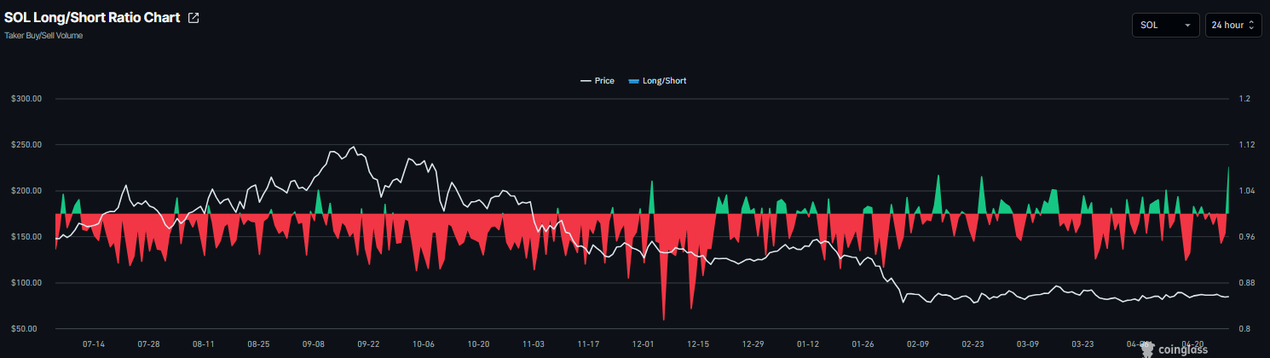The width and height of the screenshot is (1270, 358).
Task: Open the SOL coin selector dropdown
Action: (x=1165, y=26)
